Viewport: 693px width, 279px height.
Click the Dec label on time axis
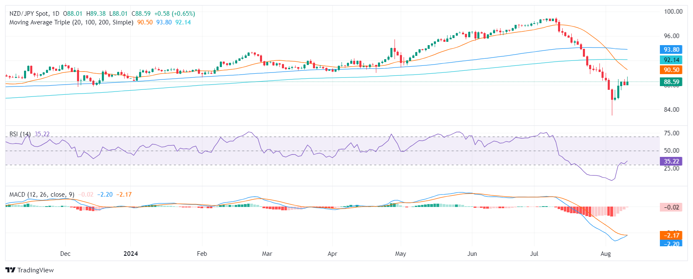click(65, 254)
